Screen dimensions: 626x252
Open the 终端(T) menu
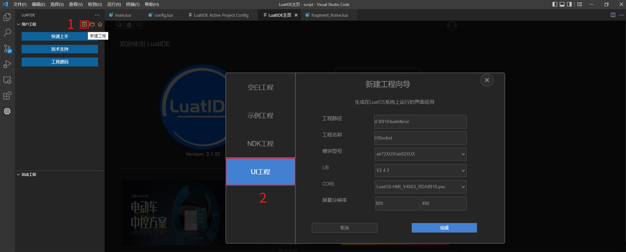(133, 4)
